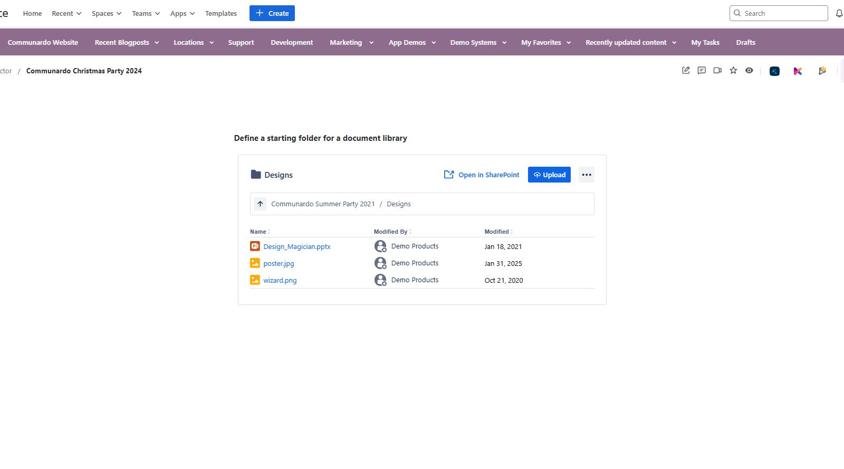Image resolution: width=844 pixels, height=469 pixels.
Task: Click the Open in SharePoint external icon
Action: pos(449,175)
